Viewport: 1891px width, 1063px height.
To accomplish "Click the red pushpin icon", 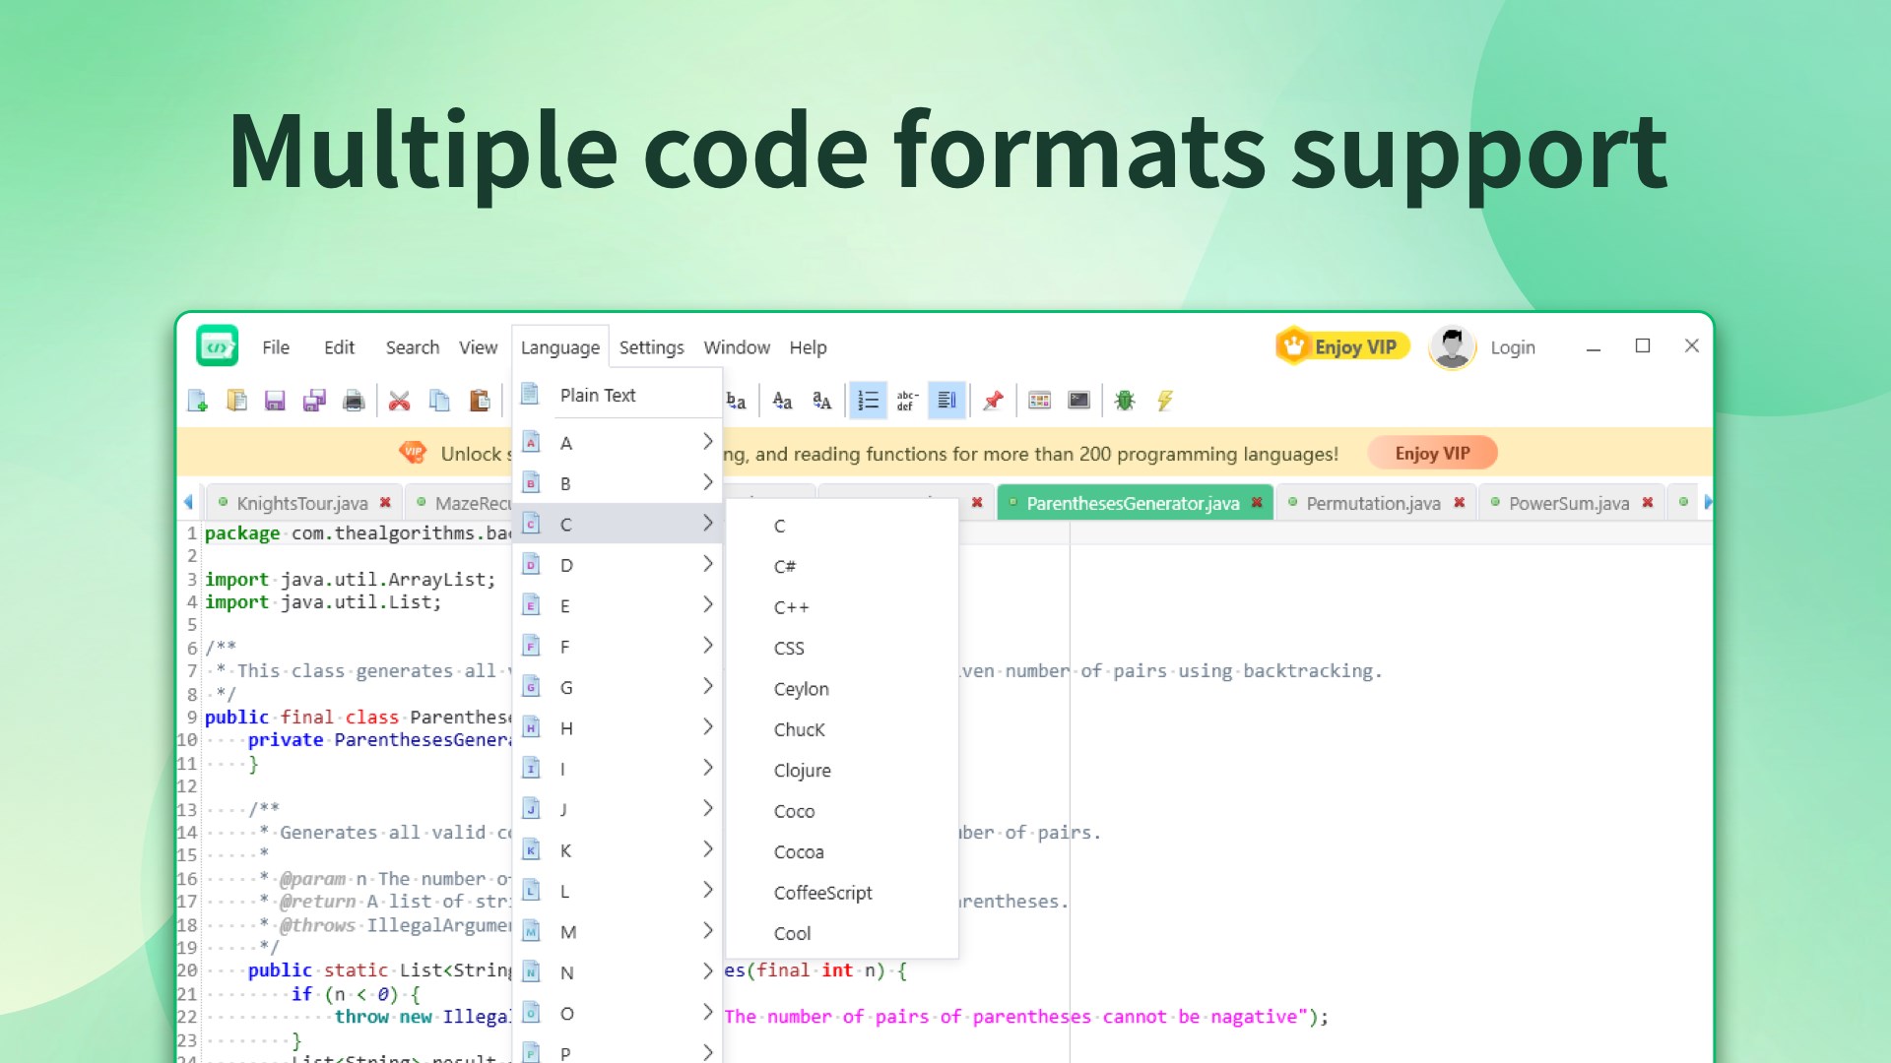I will pos(993,401).
